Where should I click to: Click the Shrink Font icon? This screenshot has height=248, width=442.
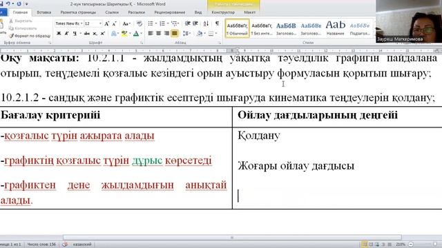[115, 24]
